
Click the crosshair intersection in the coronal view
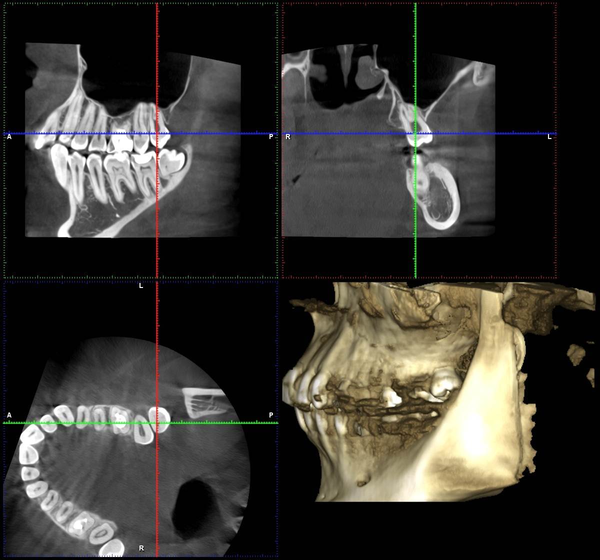tap(415, 133)
